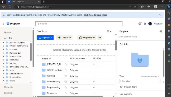This screenshot has width=171, height=97.
Task: Click the Dropbox folder thumbnail preview
Action: click(140, 60)
